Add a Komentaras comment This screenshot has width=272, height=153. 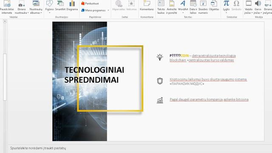pyautogui.click(x=147, y=6)
